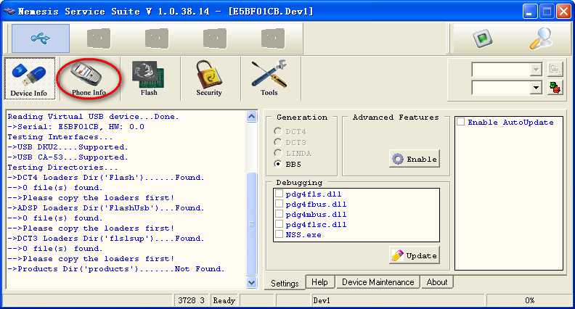Open the Phone Info section
Image resolution: width=575 pixels, height=309 pixels.
click(89, 78)
